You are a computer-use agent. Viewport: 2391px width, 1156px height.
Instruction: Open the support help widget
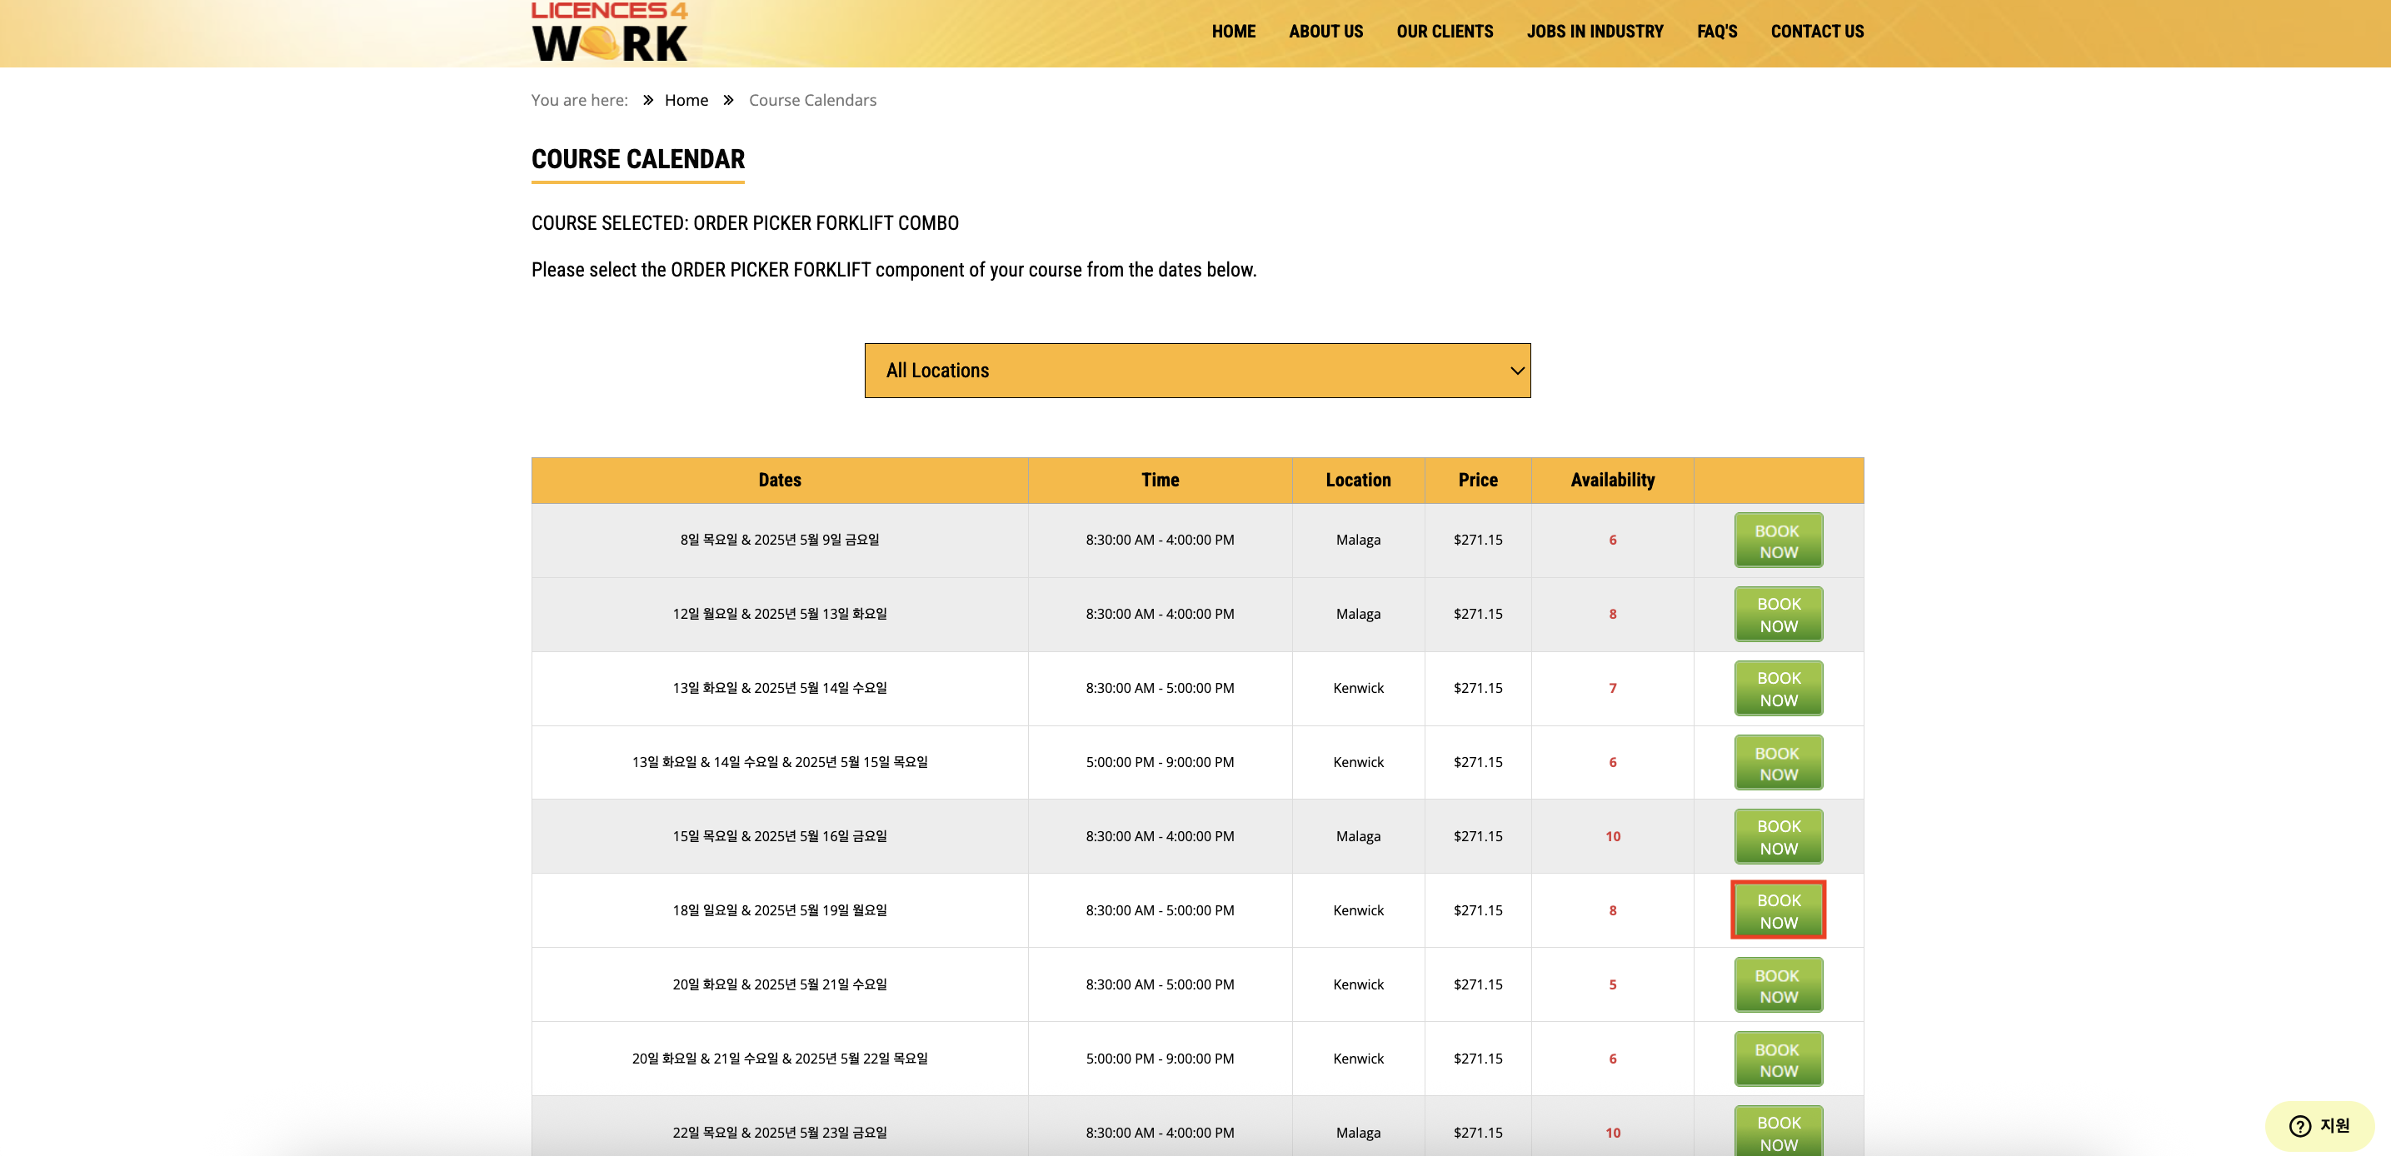pyautogui.click(x=2318, y=1124)
